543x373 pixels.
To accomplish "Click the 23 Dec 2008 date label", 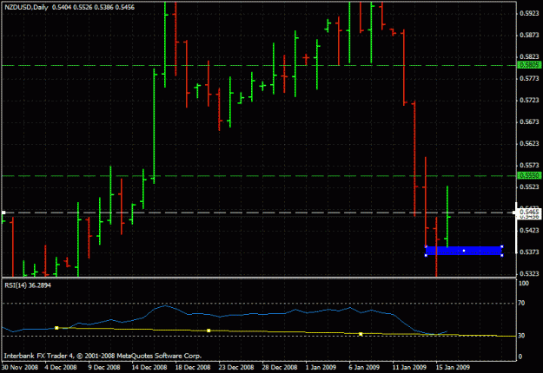I will pyautogui.click(x=236, y=367).
